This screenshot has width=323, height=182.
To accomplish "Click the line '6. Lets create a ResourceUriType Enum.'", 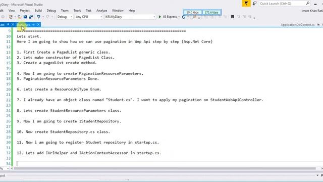I will (59, 89).
